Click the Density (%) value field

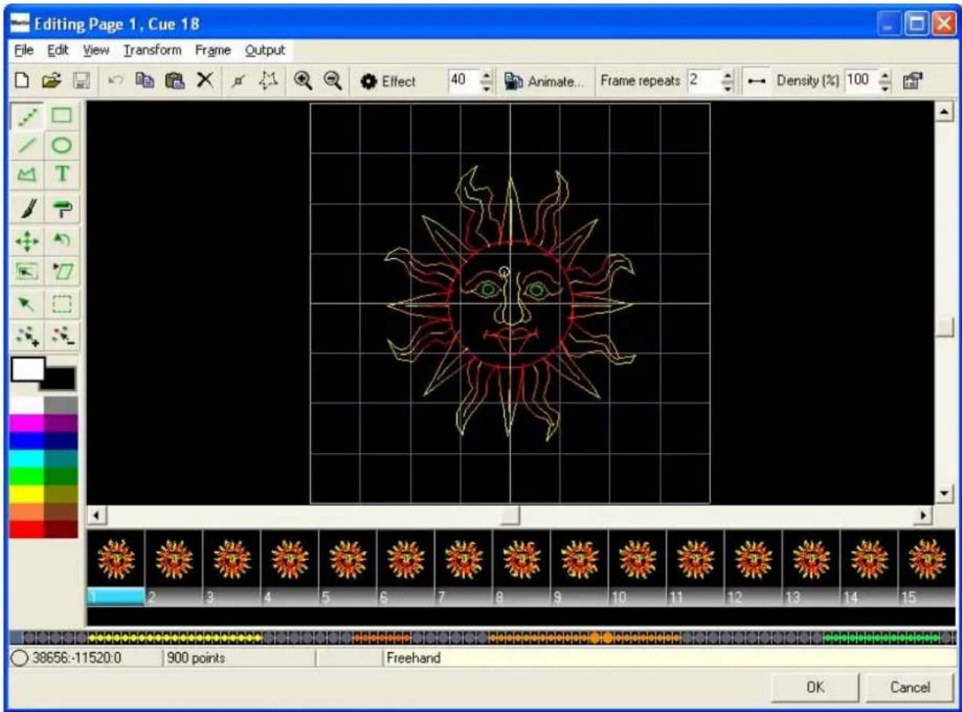(x=860, y=81)
